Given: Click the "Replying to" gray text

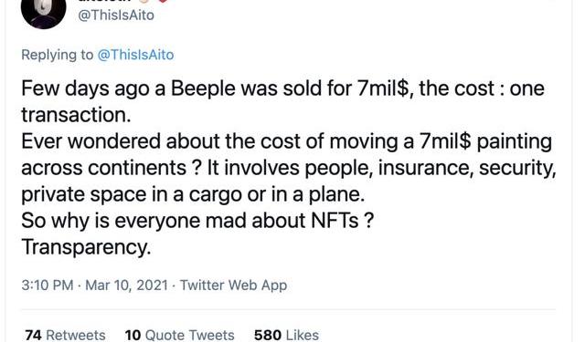Looking at the screenshot, I should tap(57, 55).
